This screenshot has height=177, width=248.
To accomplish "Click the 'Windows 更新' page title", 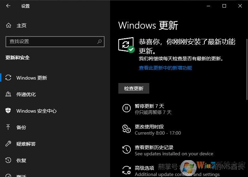I will pos(148,25).
